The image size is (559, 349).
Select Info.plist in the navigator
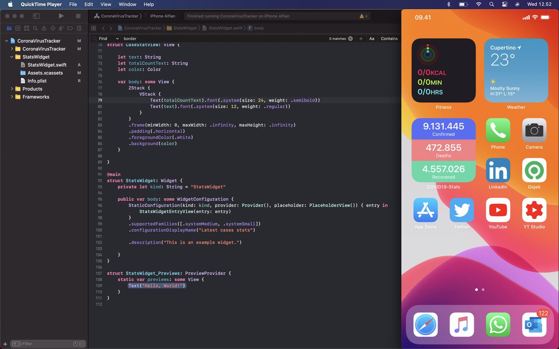37,81
